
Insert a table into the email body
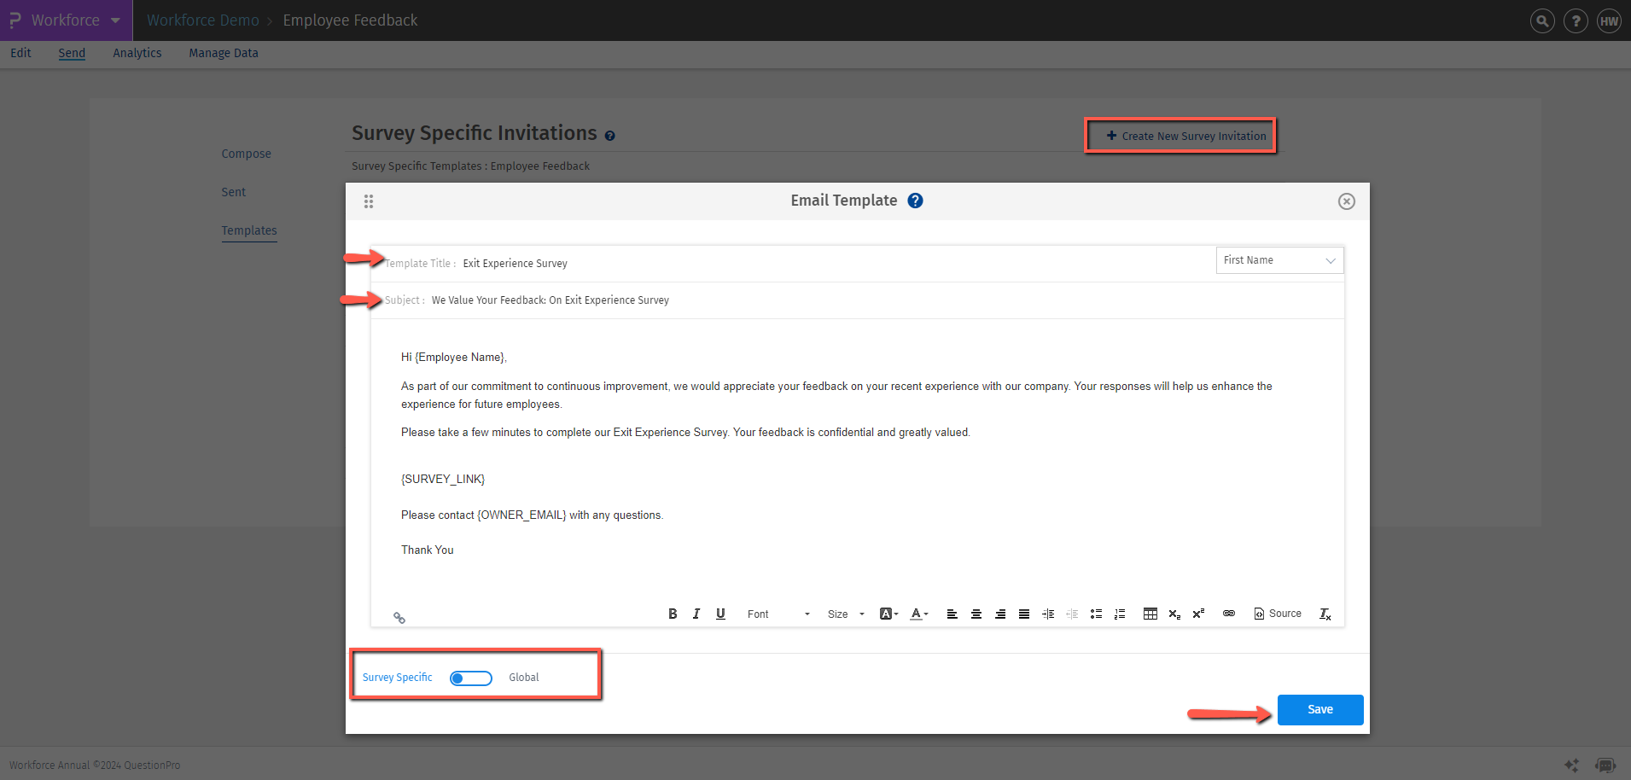[x=1150, y=614]
